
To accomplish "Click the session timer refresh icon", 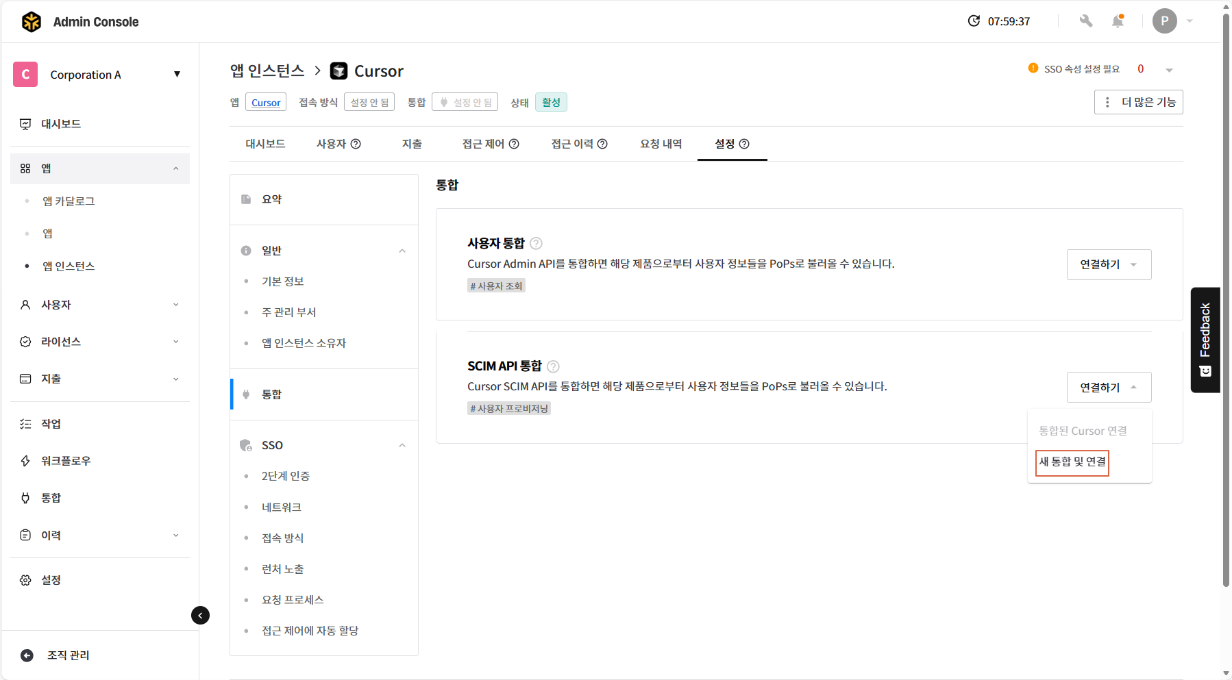I will tap(974, 21).
